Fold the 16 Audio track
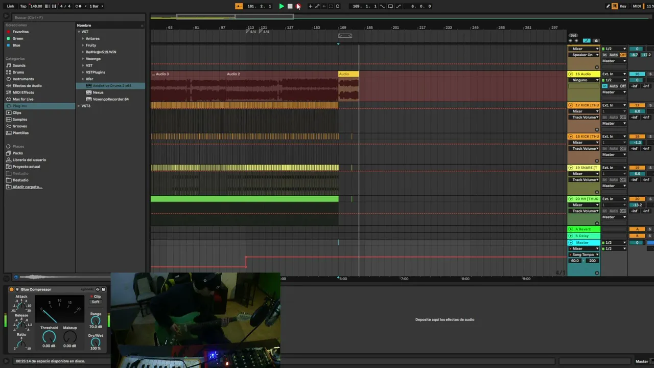This screenshot has width=654, height=368. tap(571, 74)
